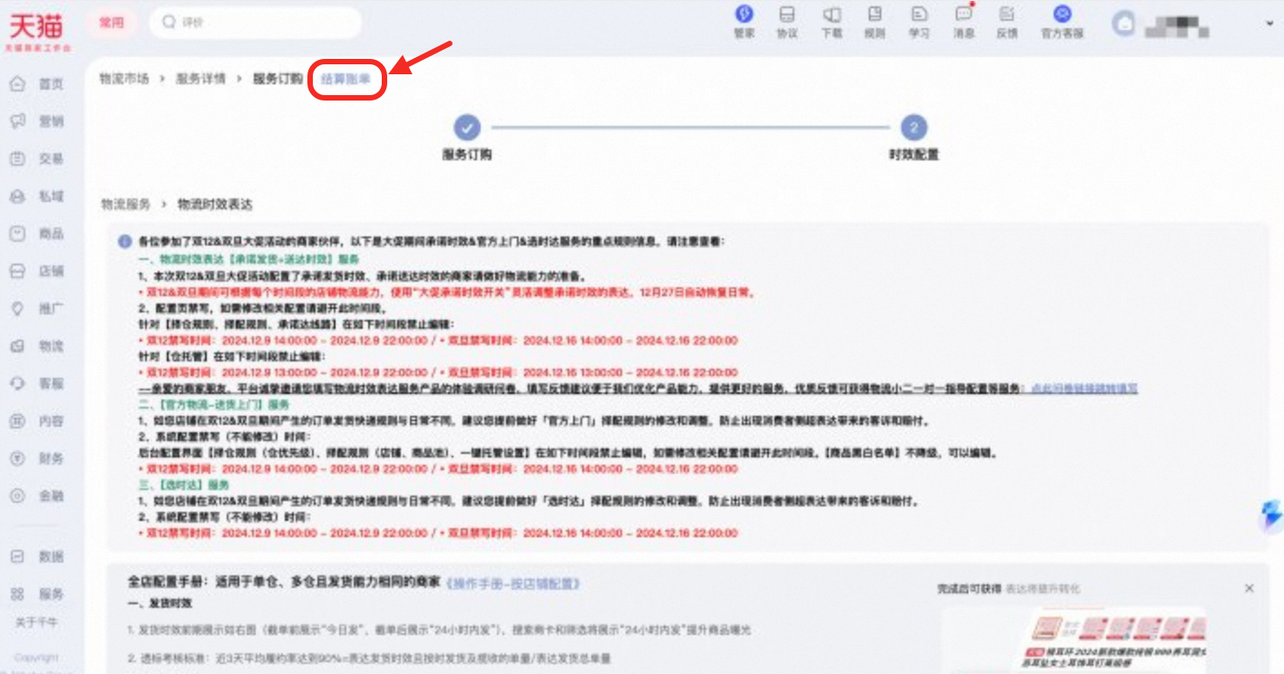Click the 一、发货时效 subheading
The image size is (1284, 674).
point(160,603)
